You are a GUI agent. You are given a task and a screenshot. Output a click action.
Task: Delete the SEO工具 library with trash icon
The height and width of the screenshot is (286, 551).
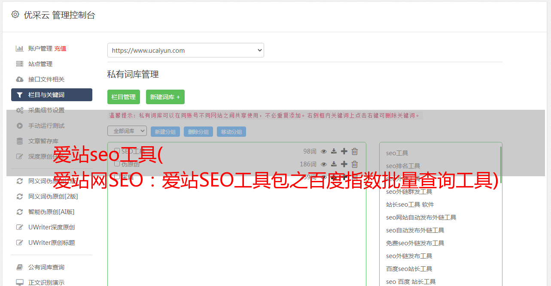tap(355, 151)
